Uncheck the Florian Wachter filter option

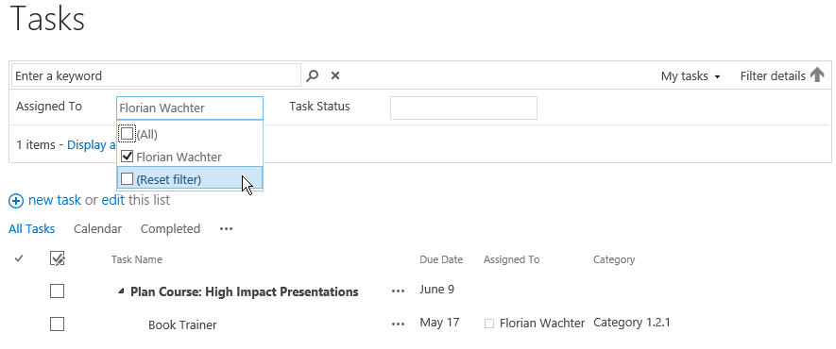coord(127,157)
